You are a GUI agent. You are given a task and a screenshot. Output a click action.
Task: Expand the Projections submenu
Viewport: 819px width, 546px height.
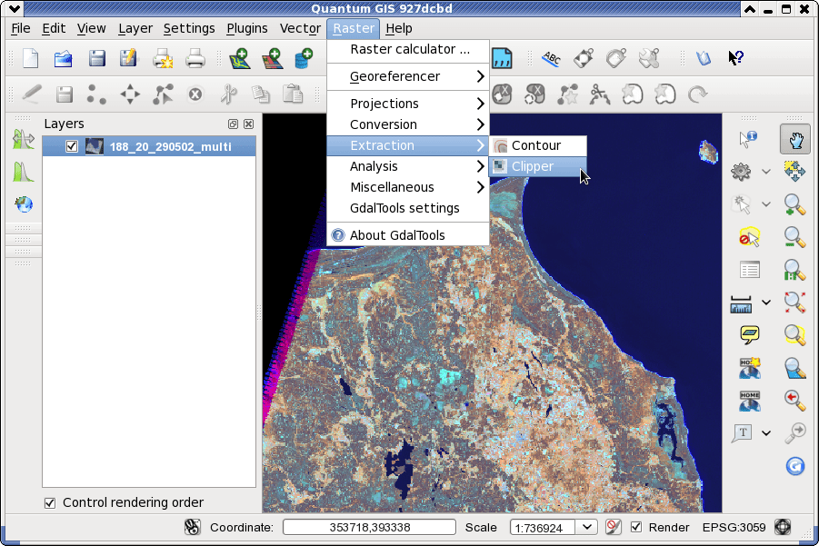coord(408,104)
